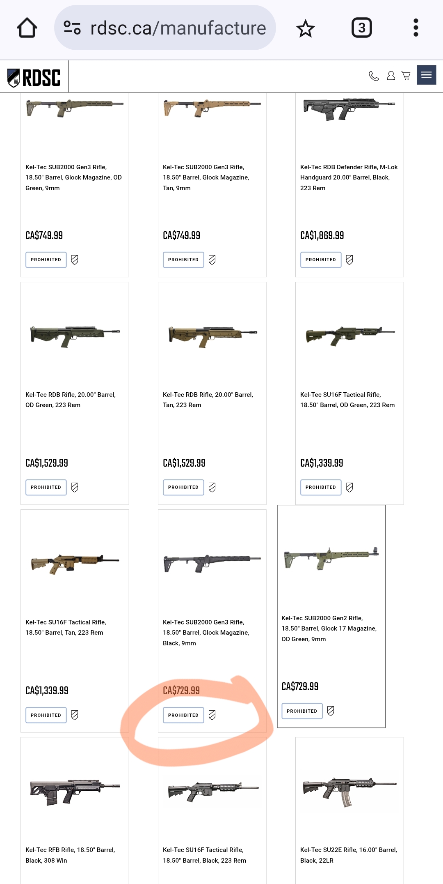Click Prohibited badge on SUB2000 Gen3 Black

point(183,715)
